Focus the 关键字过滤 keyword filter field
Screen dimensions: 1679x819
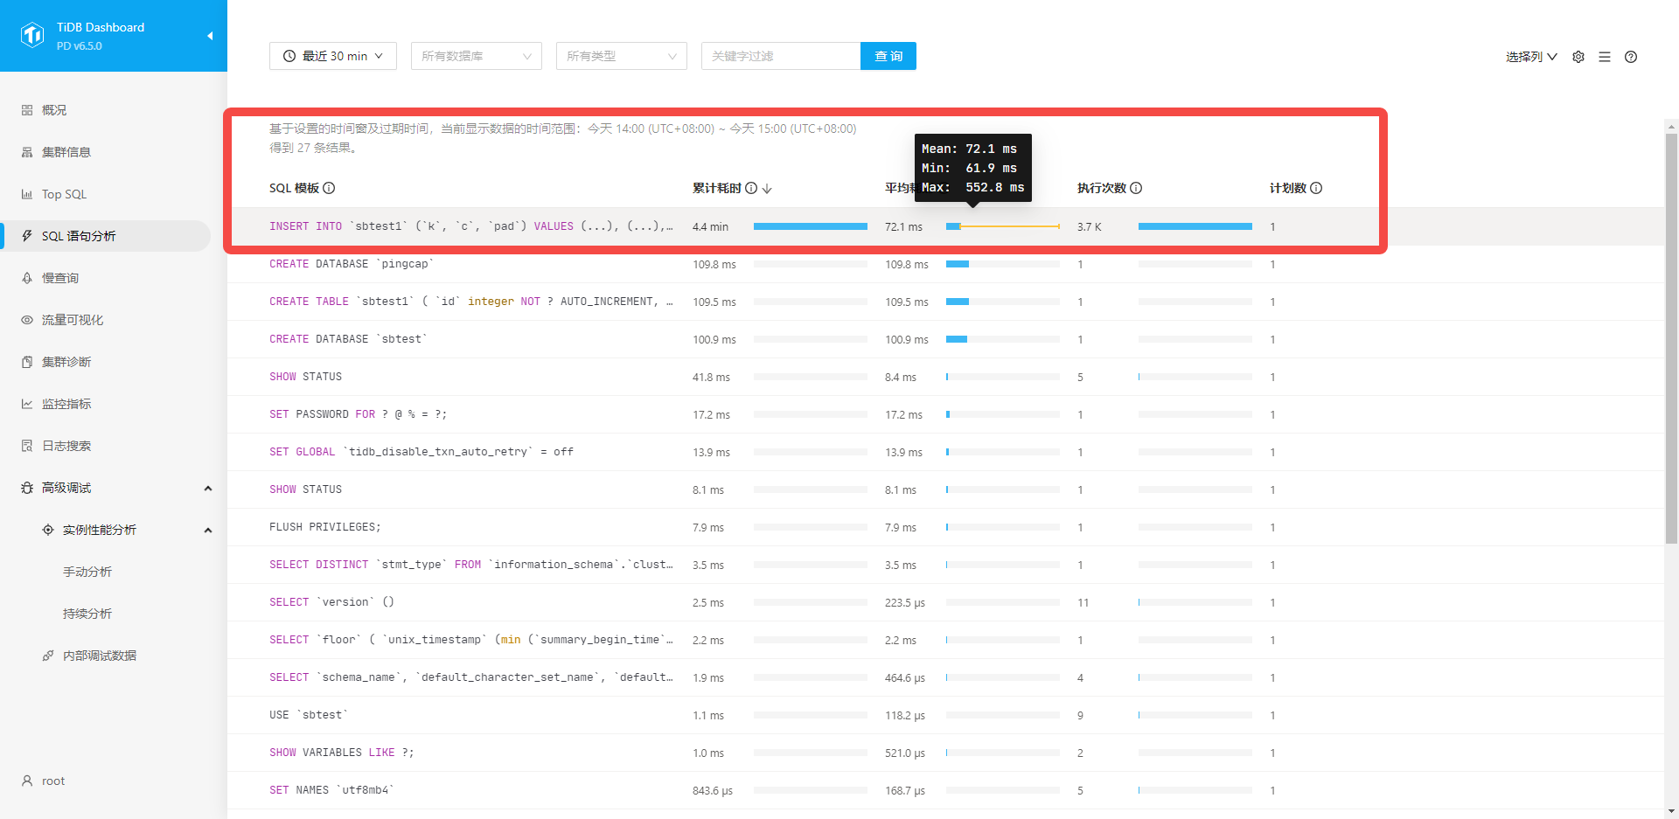click(x=781, y=56)
